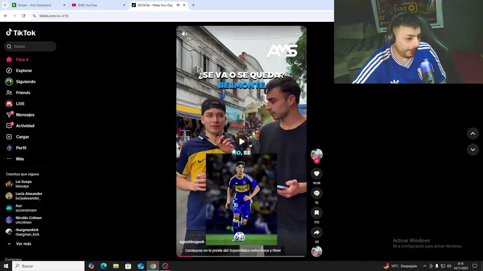This screenshot has width=483, height=271.
Task: Go back in the browser
Action: 5,16
